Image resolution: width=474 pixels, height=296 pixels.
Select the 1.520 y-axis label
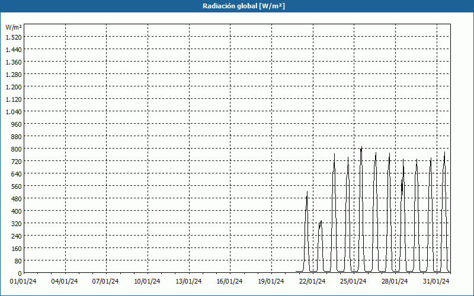(x=14, y=37)
